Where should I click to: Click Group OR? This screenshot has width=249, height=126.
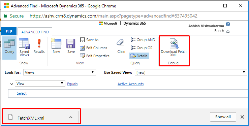tap(142, 48)
